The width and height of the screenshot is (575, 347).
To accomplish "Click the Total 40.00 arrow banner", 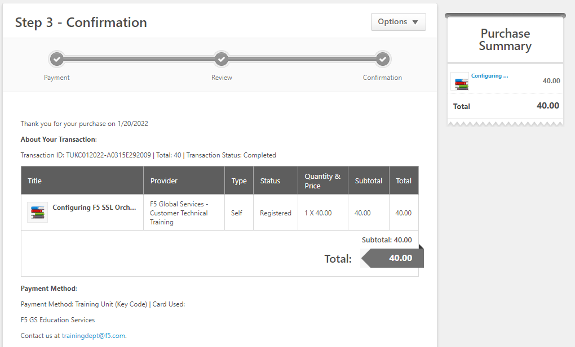I will 392,258.
